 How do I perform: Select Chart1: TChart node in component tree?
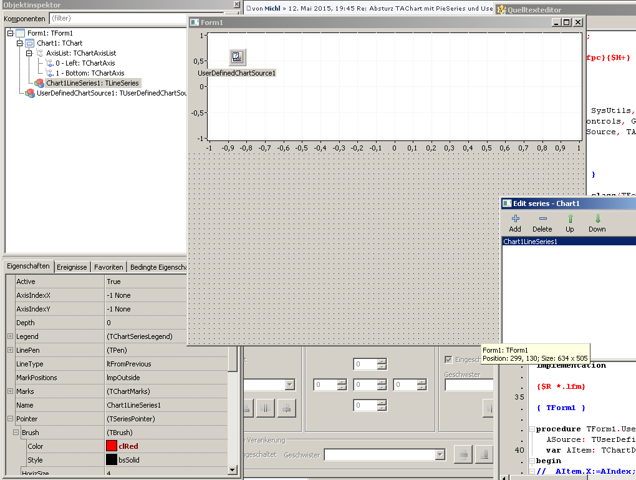coord(59,43)
